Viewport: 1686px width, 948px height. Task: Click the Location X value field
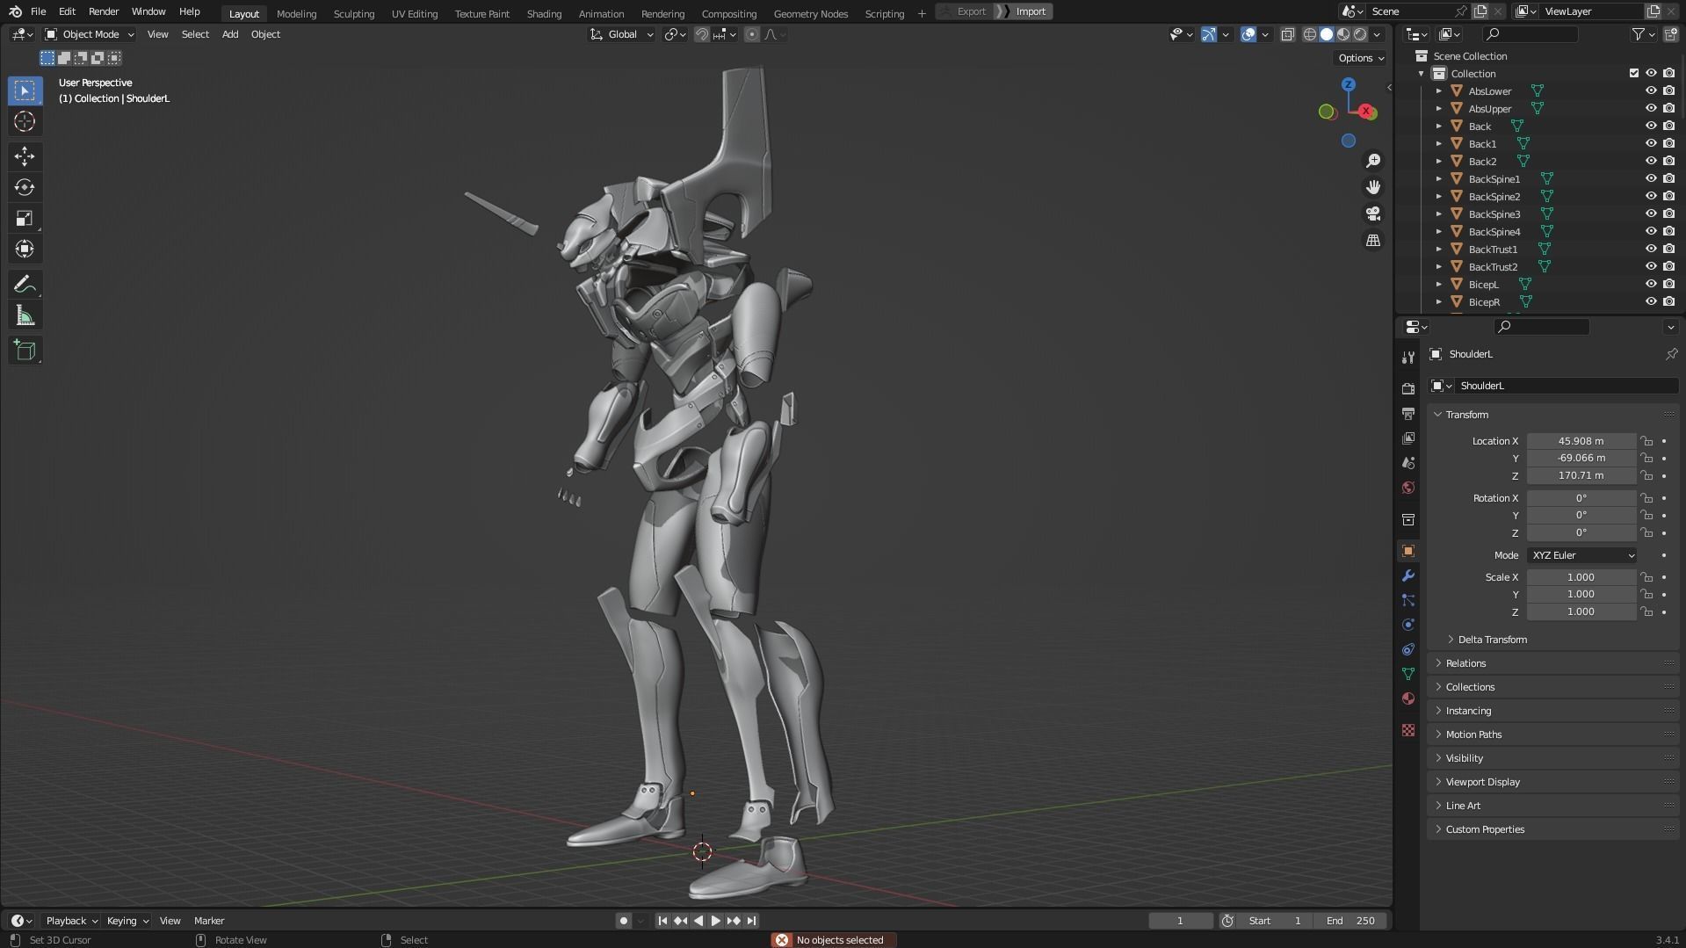(x=1581, y=441)
